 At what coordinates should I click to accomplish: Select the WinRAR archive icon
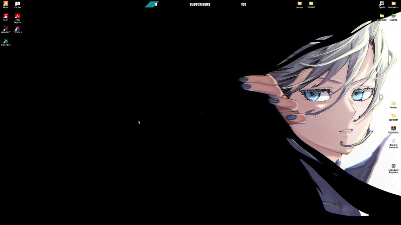pyautogui.click(x=393, y=130)
